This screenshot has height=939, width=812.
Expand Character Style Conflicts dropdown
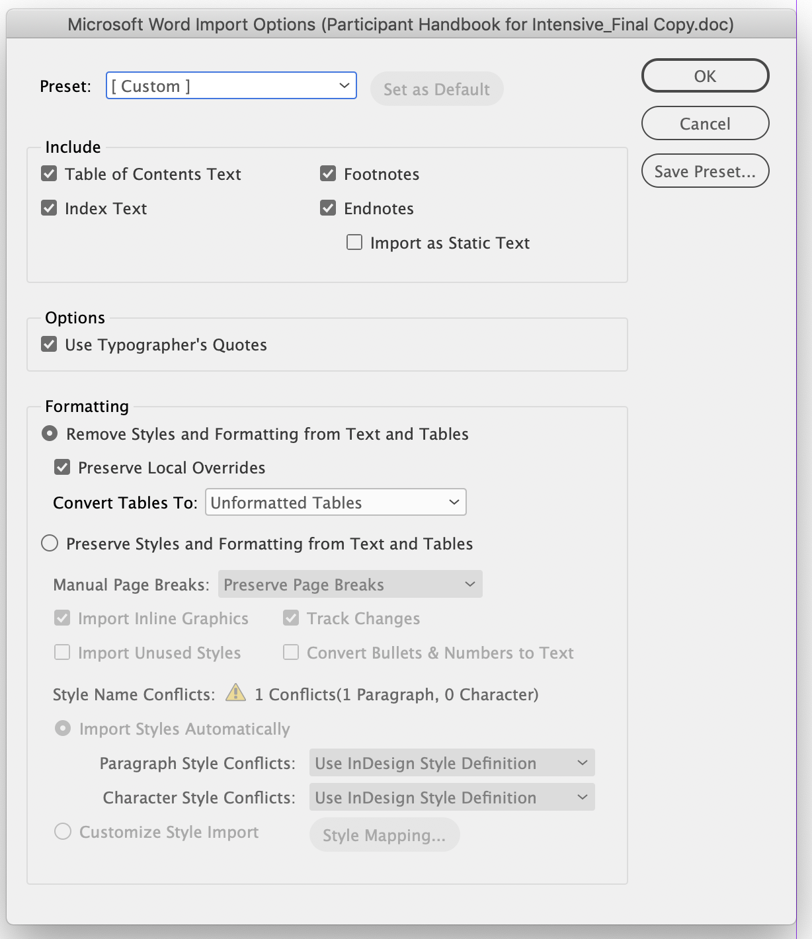click(452, 797)
